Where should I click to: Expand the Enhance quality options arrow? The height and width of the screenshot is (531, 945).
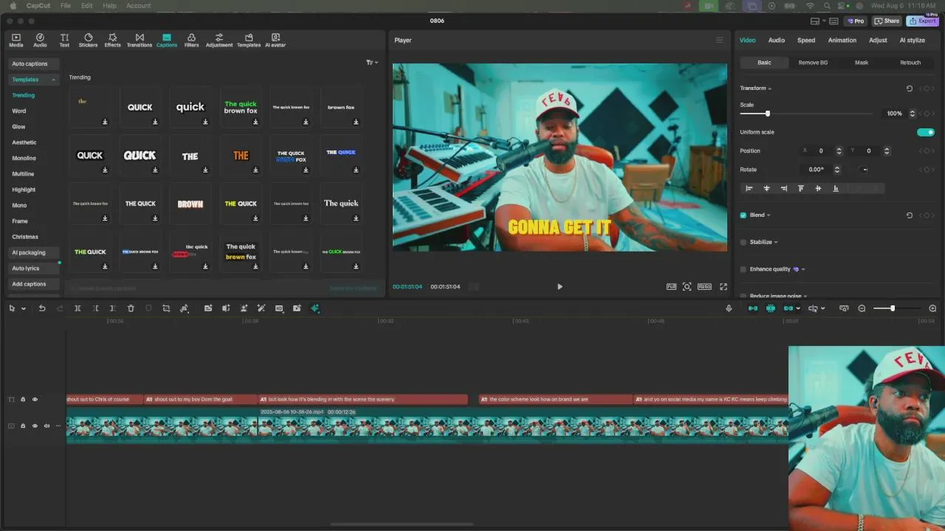click(803, 269)
